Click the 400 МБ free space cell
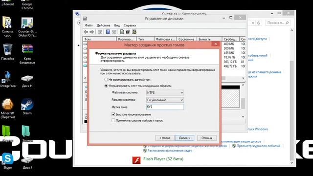 click(x=229, y=44)
